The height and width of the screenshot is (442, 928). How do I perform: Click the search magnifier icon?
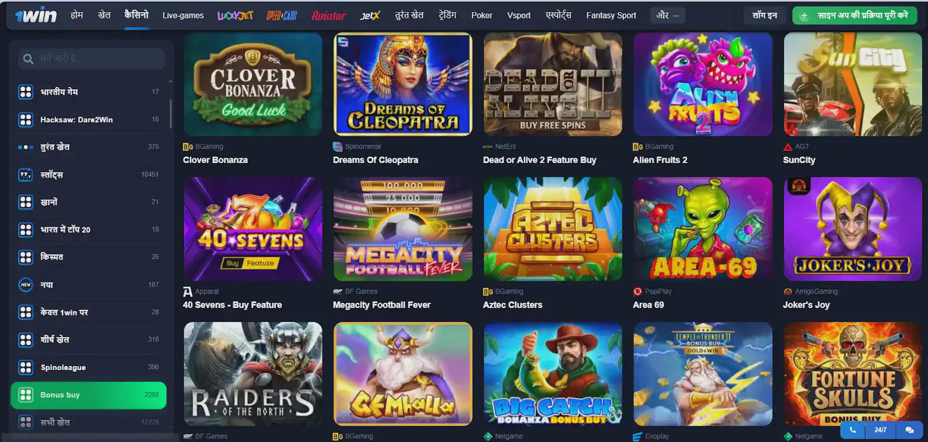pos(28,59)
